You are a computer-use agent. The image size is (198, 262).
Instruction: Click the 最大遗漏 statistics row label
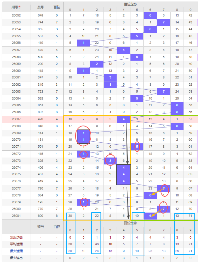[16, 251]
